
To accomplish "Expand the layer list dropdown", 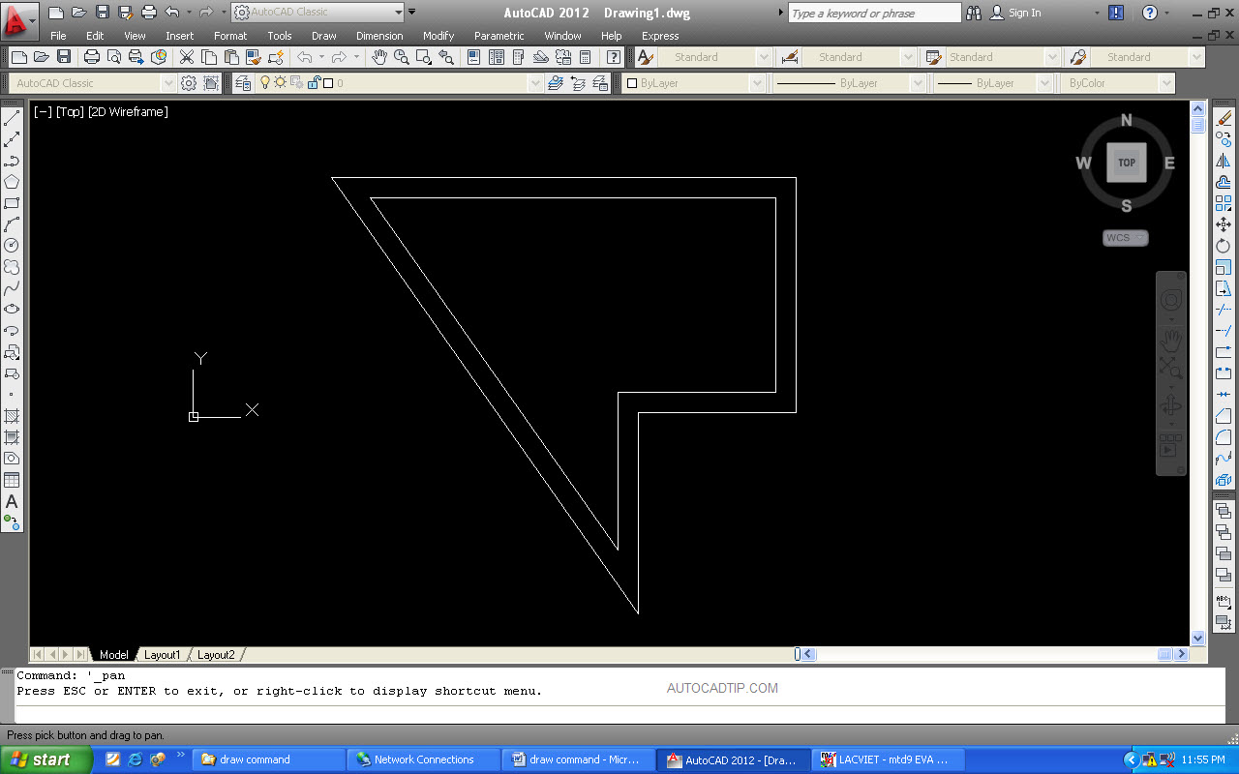I will [x=535, y=83].
